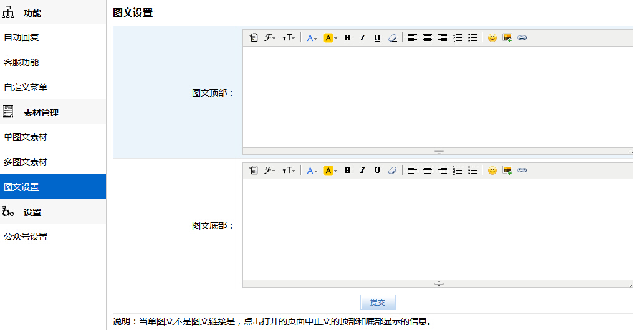Toggle bold in the 图文顶部 editor
The height and width of the screenshot is (330, 637).
click(x=347, y=38)
